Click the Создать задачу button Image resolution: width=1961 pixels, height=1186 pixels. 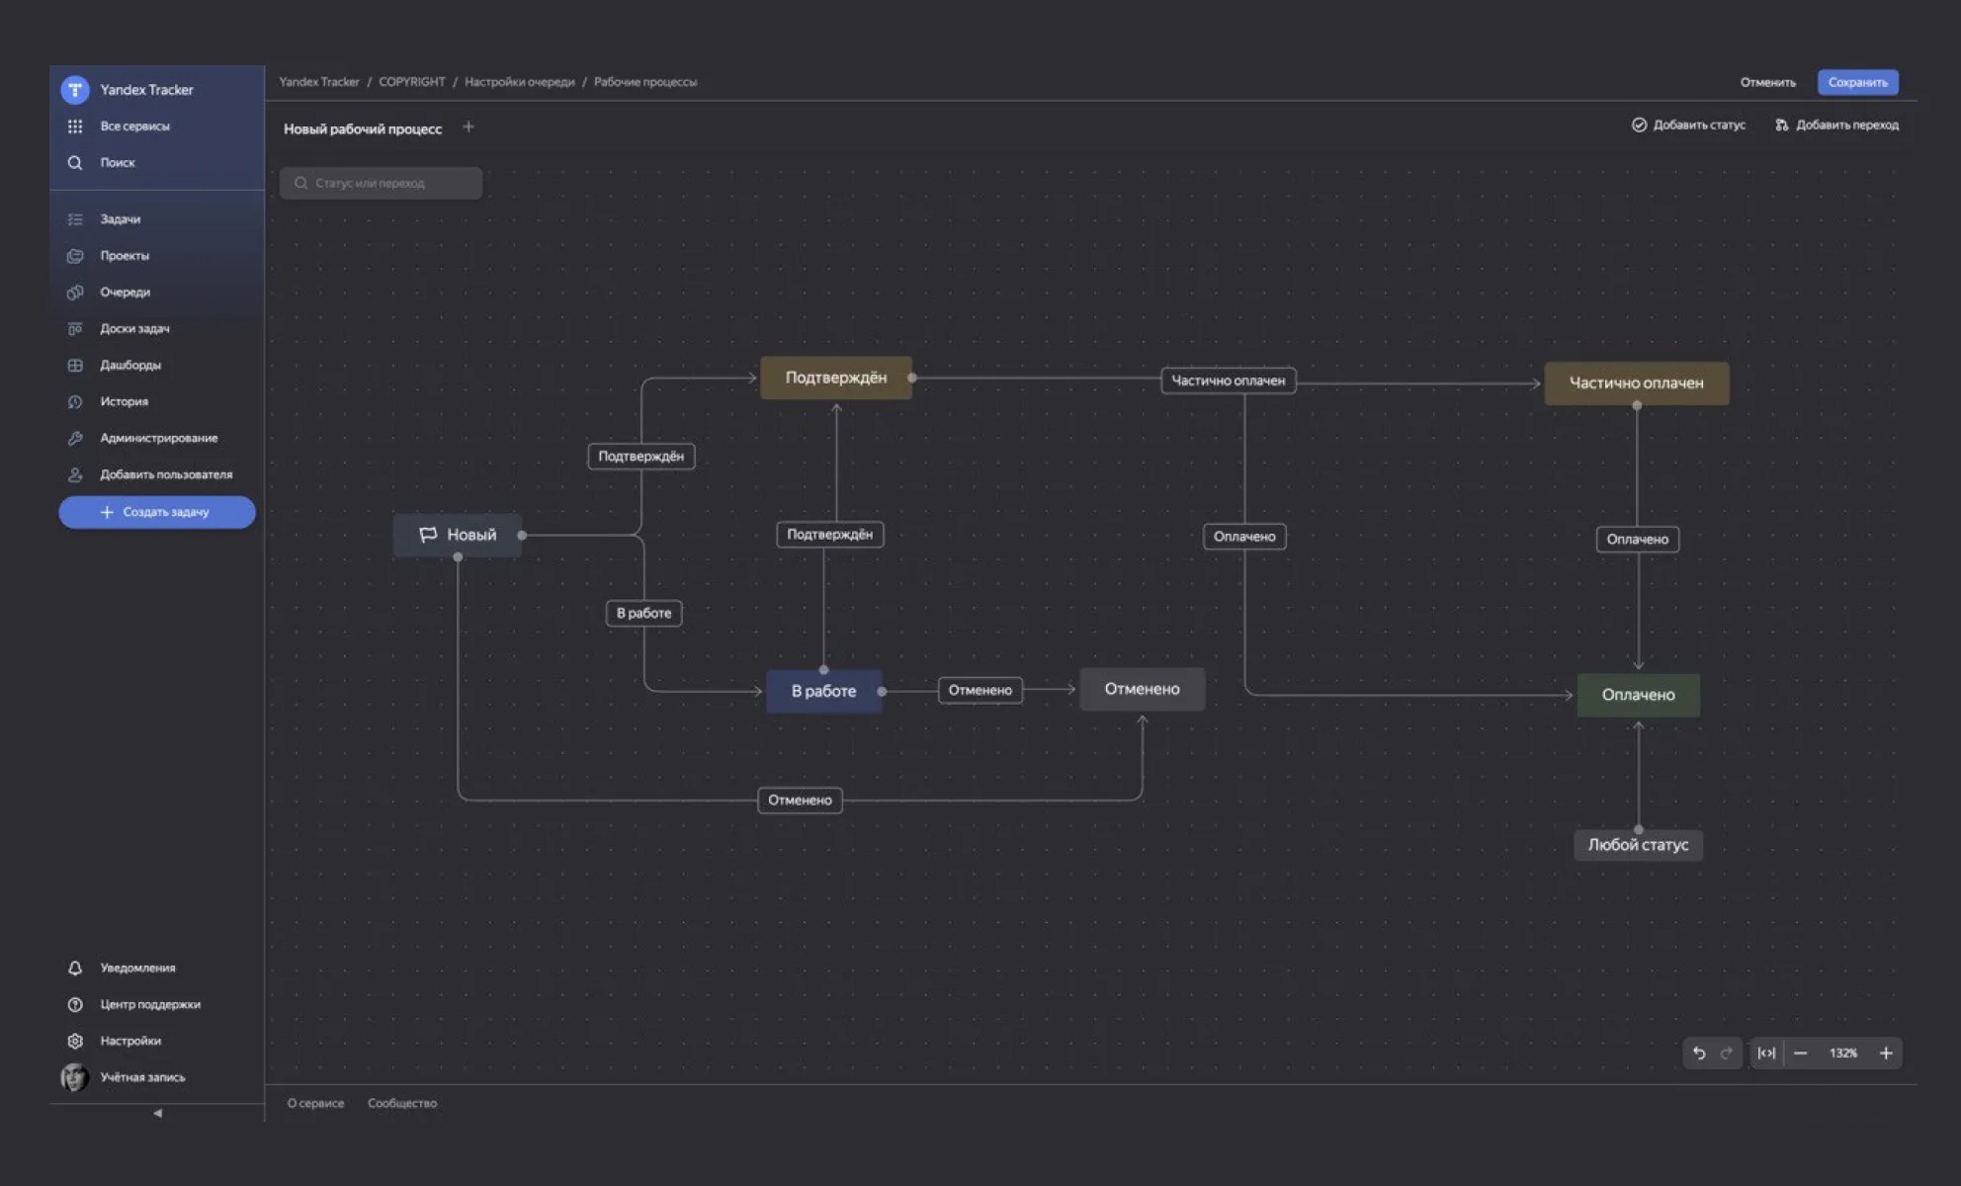click(156, 512)
